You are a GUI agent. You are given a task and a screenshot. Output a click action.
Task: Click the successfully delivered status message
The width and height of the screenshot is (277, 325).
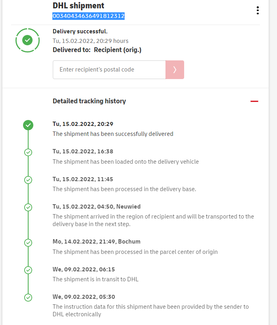[113, 134]
